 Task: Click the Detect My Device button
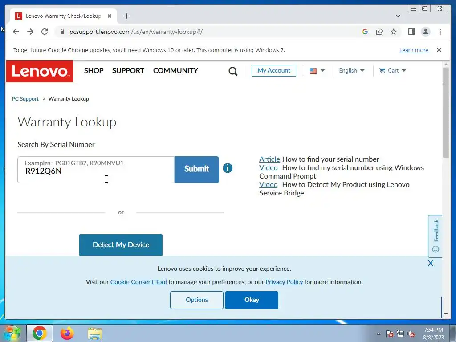pyautogui.click(x=121, y=244)
